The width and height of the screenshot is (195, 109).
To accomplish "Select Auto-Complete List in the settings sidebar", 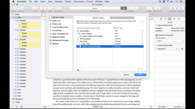I will coord(60,34).
